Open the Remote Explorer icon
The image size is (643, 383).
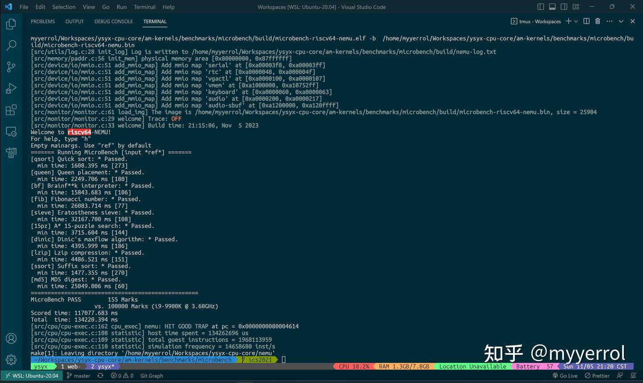11,131
